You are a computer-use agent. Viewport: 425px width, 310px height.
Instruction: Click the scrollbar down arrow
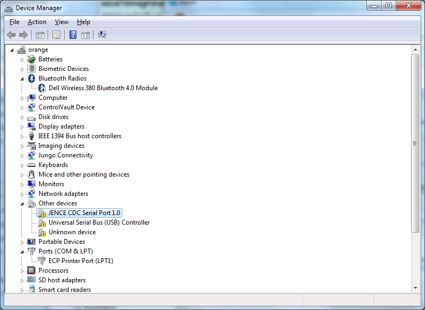click(x=415, y=288)
